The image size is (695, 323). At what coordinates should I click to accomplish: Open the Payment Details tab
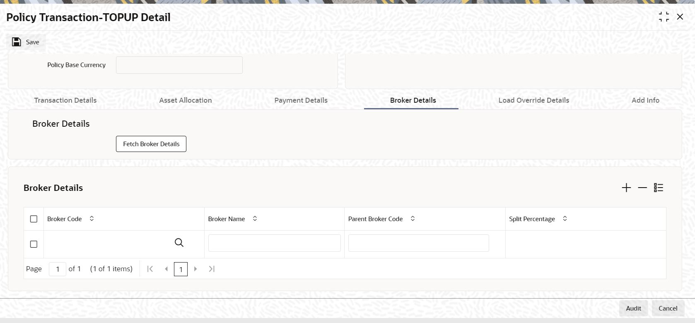pos(301,100)
